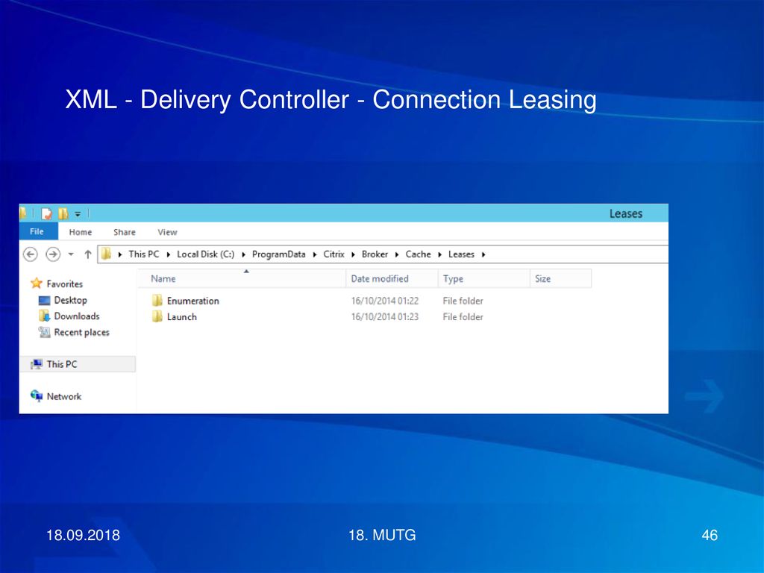Expand arrow after Leases breadcrumb
This screenshot has height=573, width=764.
483,254
